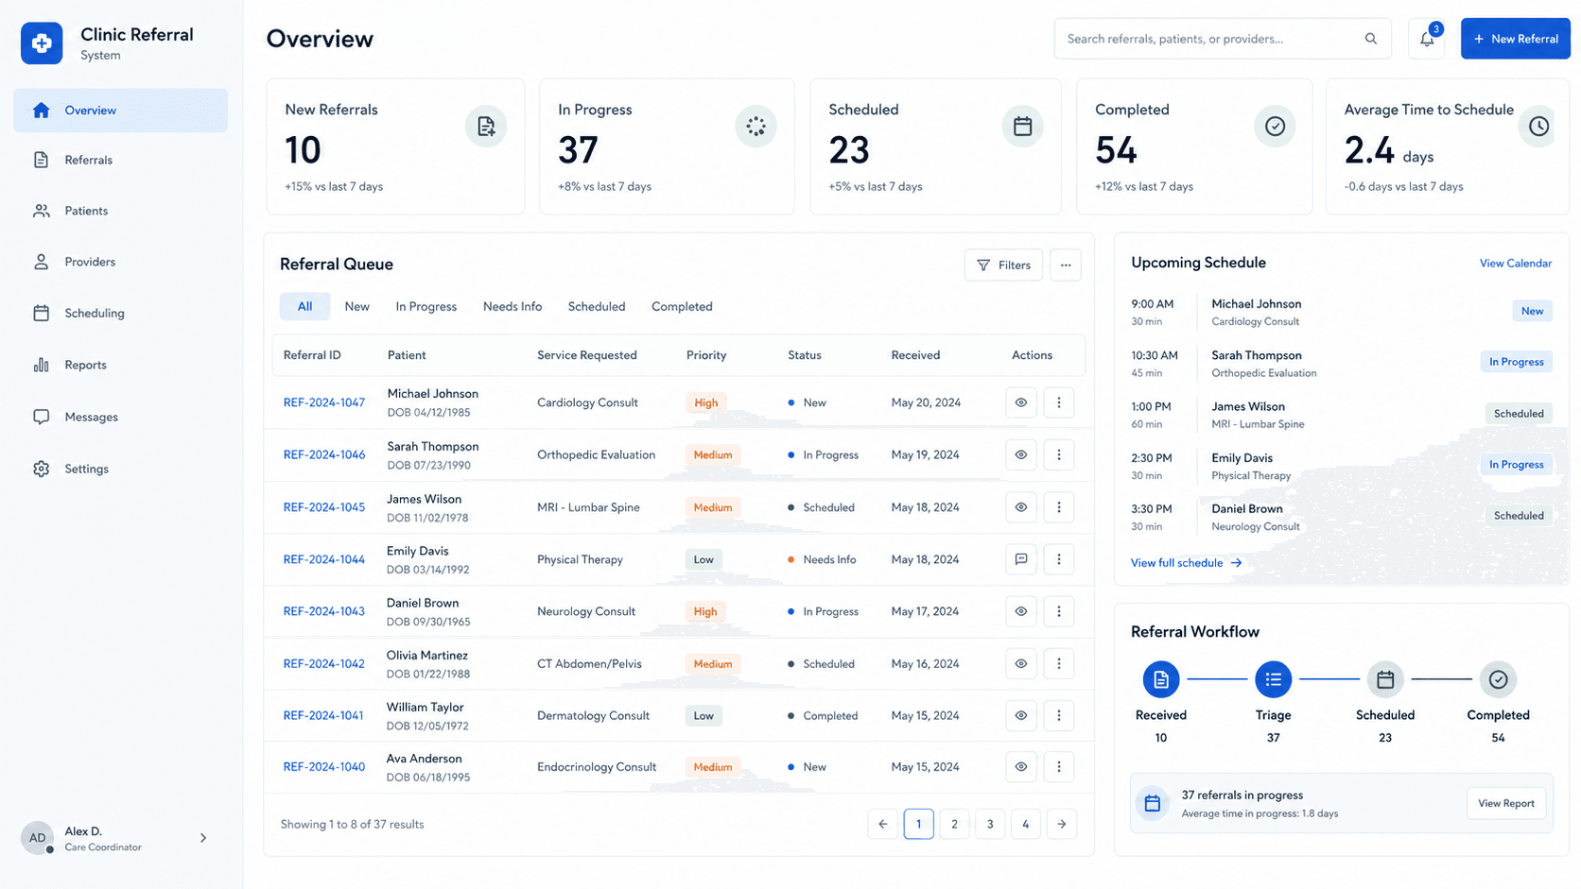Click View Report button
The image size is (1581, 889).
(1505, 803)
